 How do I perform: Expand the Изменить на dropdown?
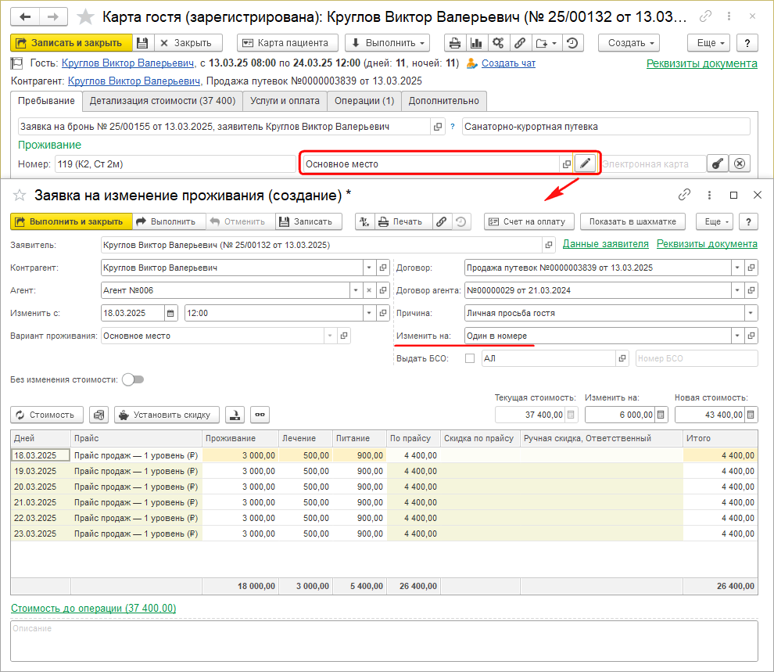pyautogui.click(x=736, y=336)
